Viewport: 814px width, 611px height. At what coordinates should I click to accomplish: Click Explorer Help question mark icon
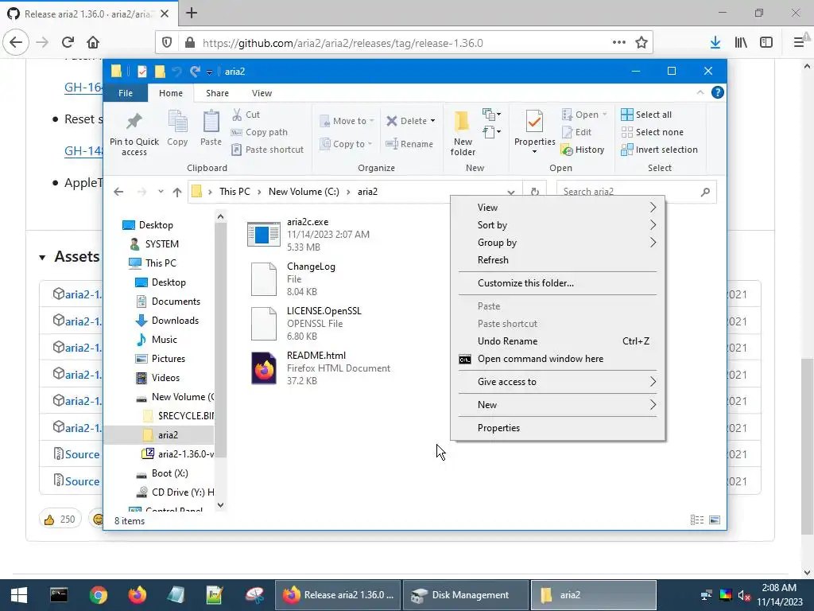(718, 92)
